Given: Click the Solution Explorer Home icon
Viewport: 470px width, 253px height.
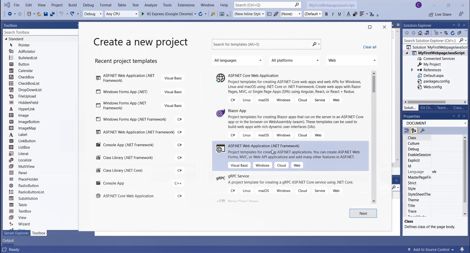Looking at the screenshot, I should click(420, 33).
